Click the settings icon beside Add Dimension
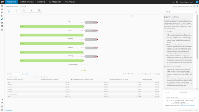The image size is (199, 112). 32,77
